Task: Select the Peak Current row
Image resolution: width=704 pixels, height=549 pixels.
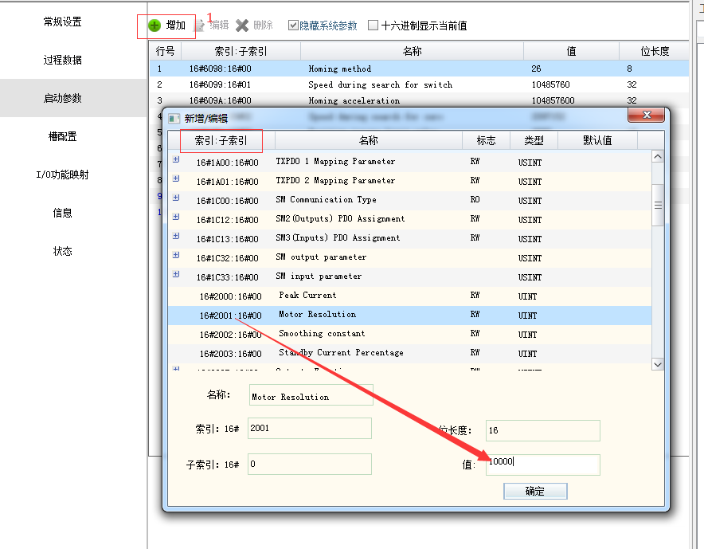Action: 409,296
